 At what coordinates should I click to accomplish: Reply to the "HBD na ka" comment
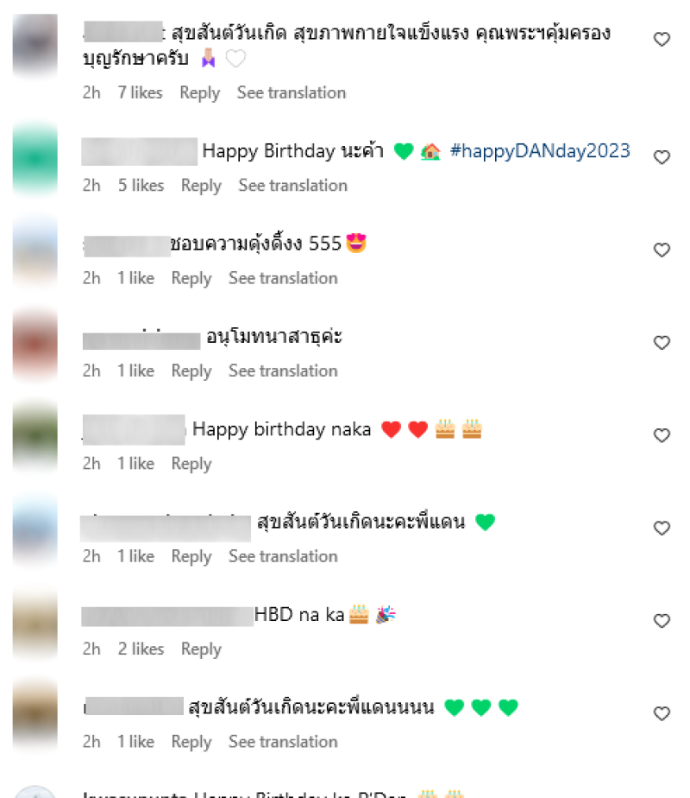tap(201, 649)
